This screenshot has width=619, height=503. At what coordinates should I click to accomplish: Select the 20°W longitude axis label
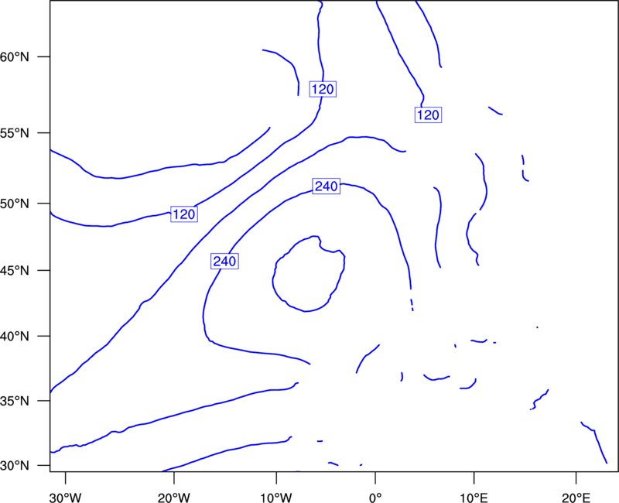(174, 498)
